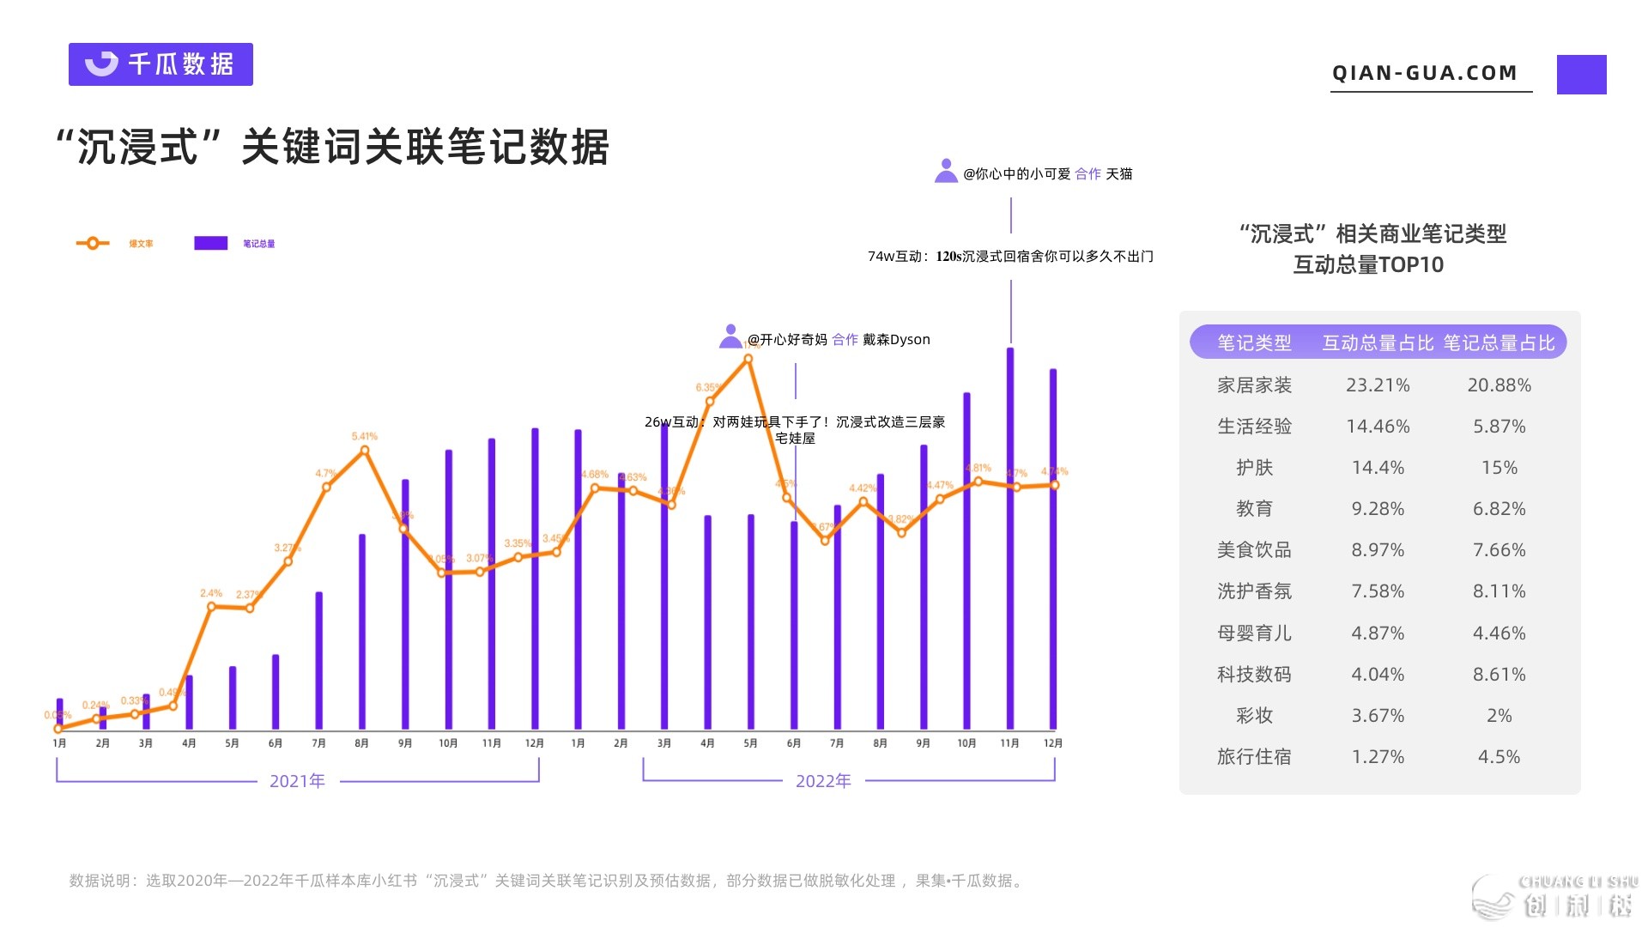Screen dimensions: 1648x927
Task: Click the 4.87% table cell
Action: click(1378, 633)
